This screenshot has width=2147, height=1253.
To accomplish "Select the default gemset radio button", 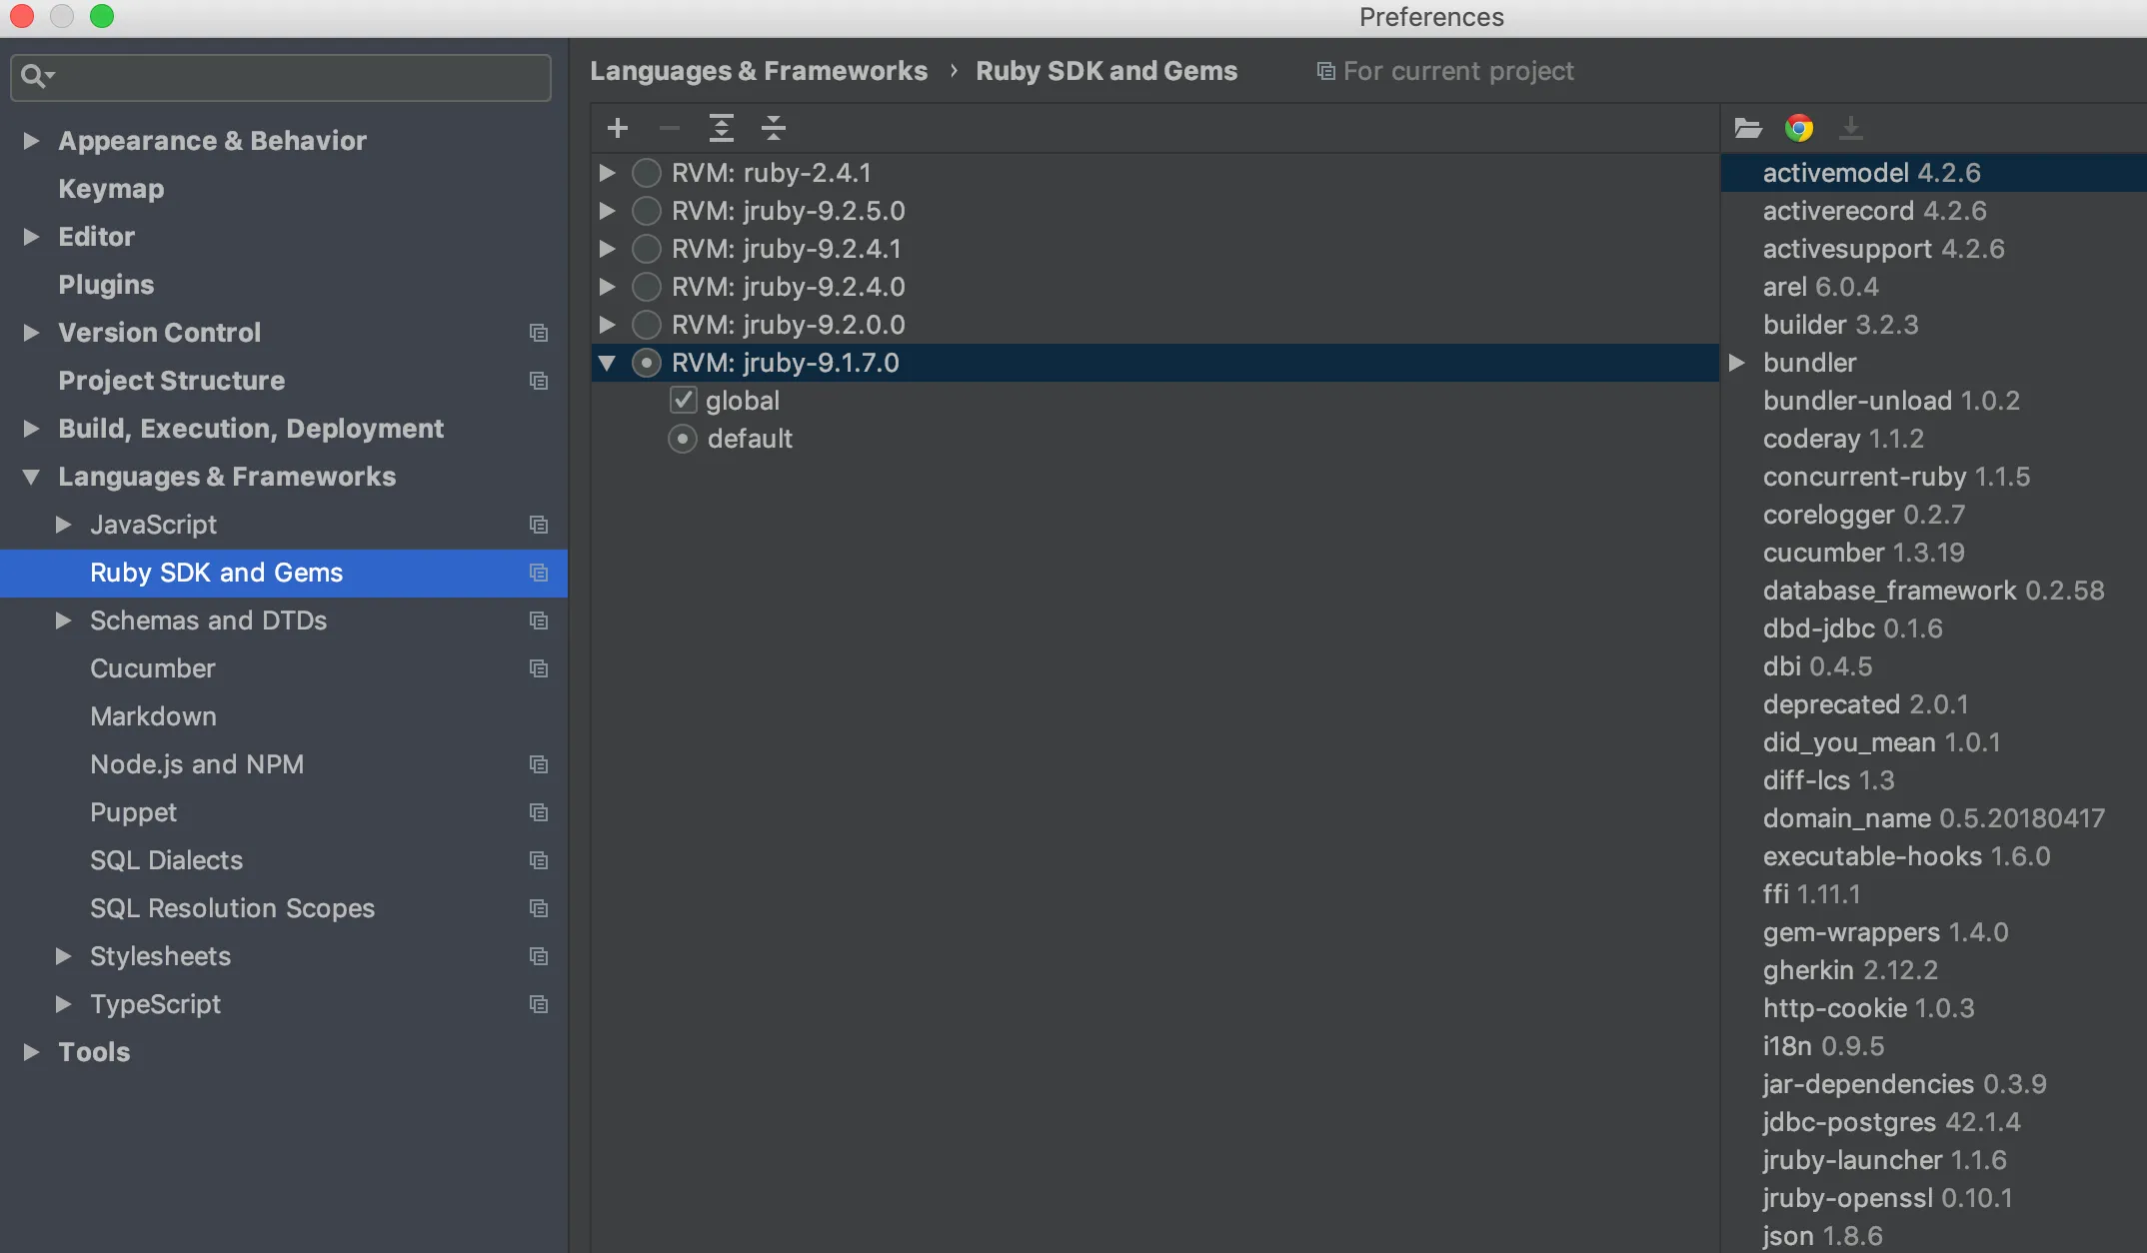I will click(683, 439).
